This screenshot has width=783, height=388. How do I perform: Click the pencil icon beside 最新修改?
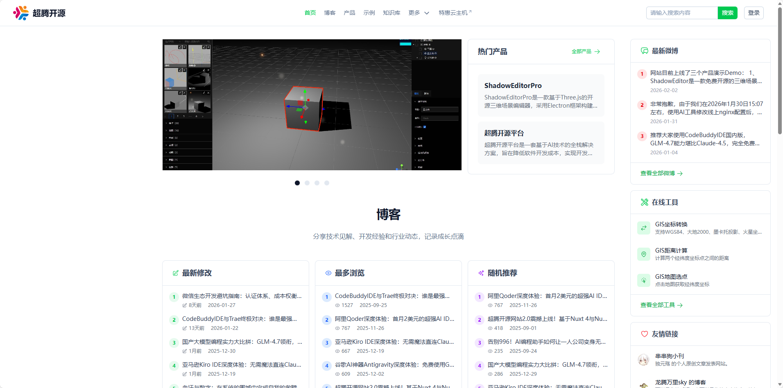(x=176, y=273)
